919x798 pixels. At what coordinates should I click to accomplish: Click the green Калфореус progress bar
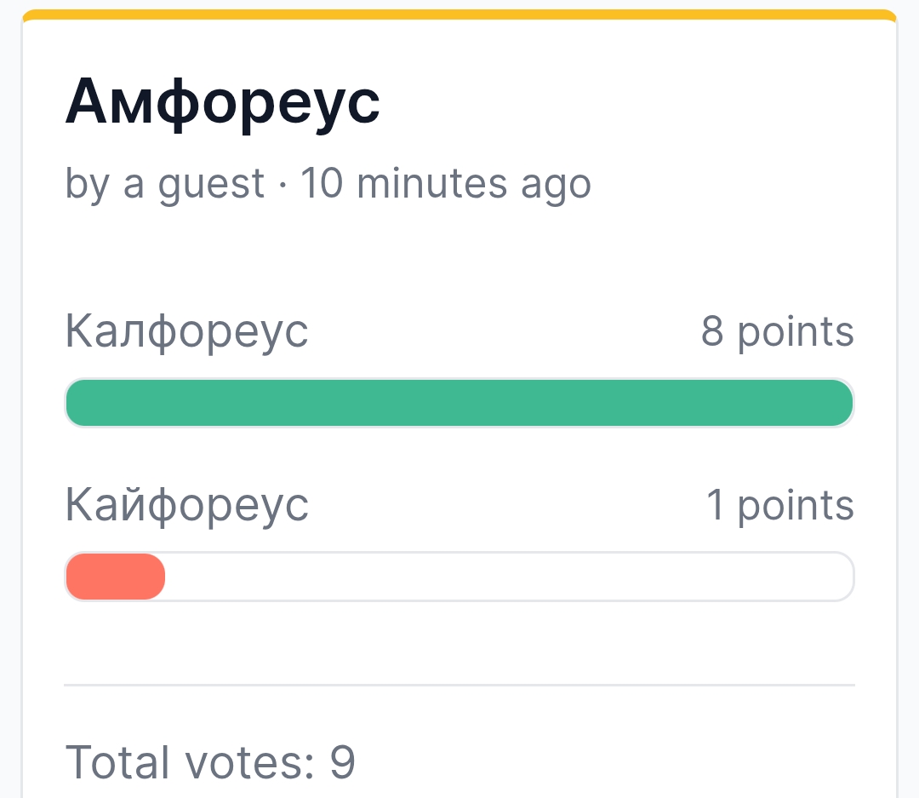coord(459,403)
